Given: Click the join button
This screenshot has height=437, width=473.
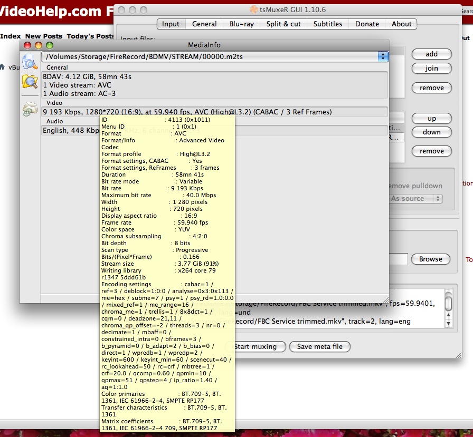Looking at the screenshot, I should [x=432, y=69].
